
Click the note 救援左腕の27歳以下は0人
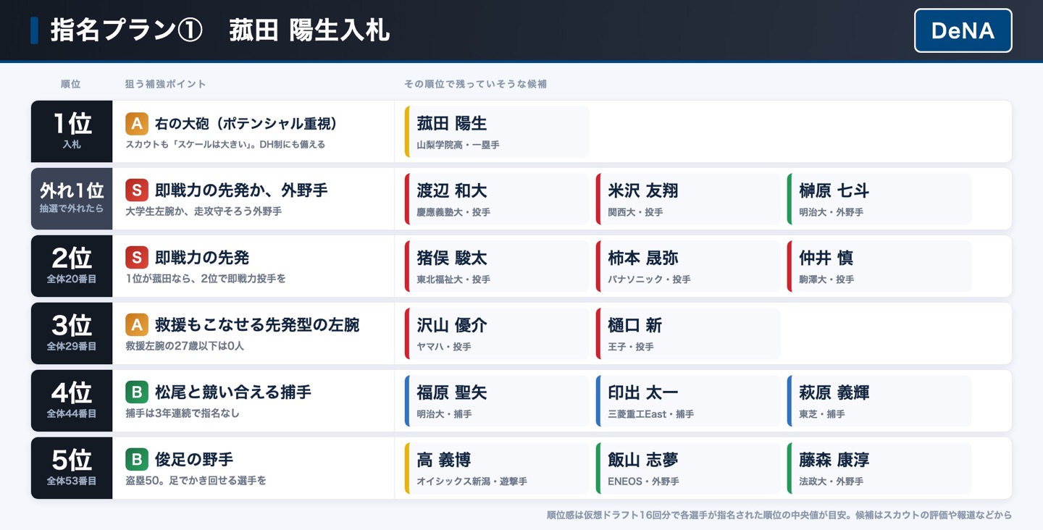click(x=185, y=346)
